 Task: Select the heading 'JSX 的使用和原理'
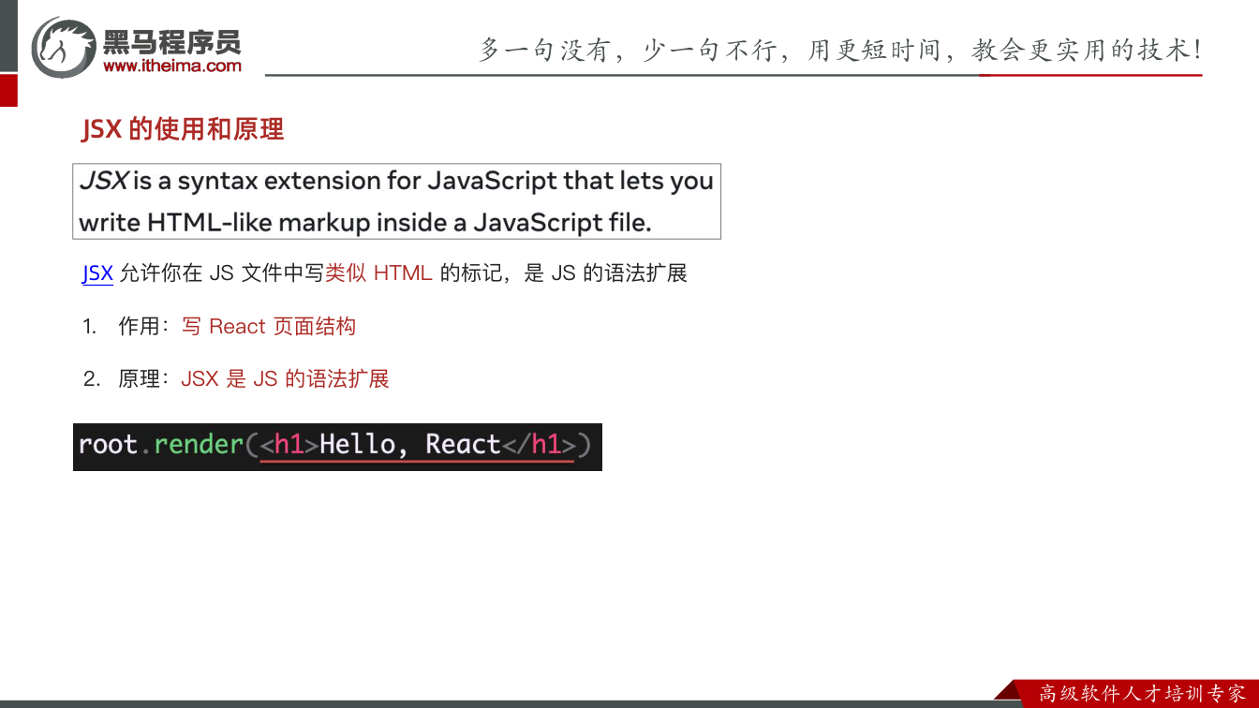(x=183, y=129)
